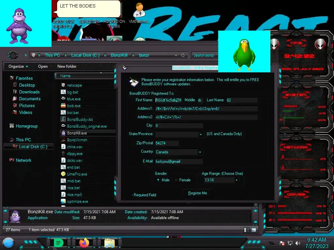Click the purple Bonzi gorilla character

point(19,26)
